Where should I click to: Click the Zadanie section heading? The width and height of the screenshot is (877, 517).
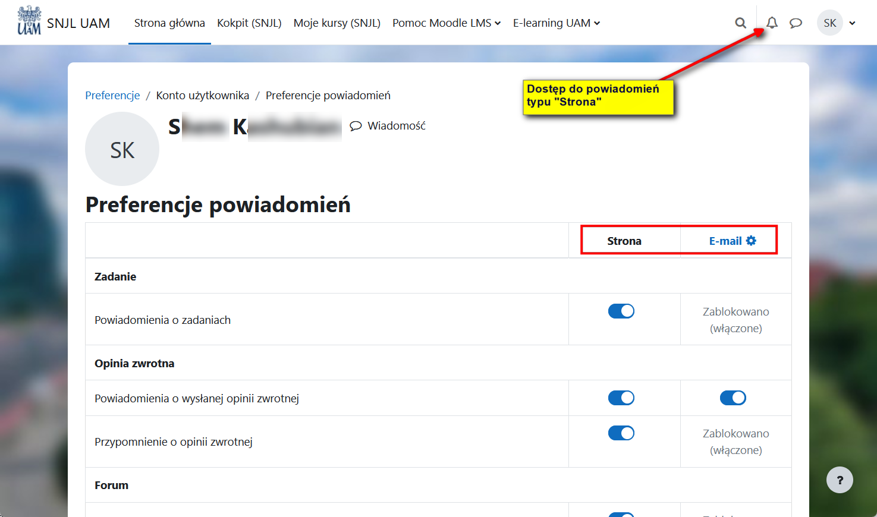(115, 276)
